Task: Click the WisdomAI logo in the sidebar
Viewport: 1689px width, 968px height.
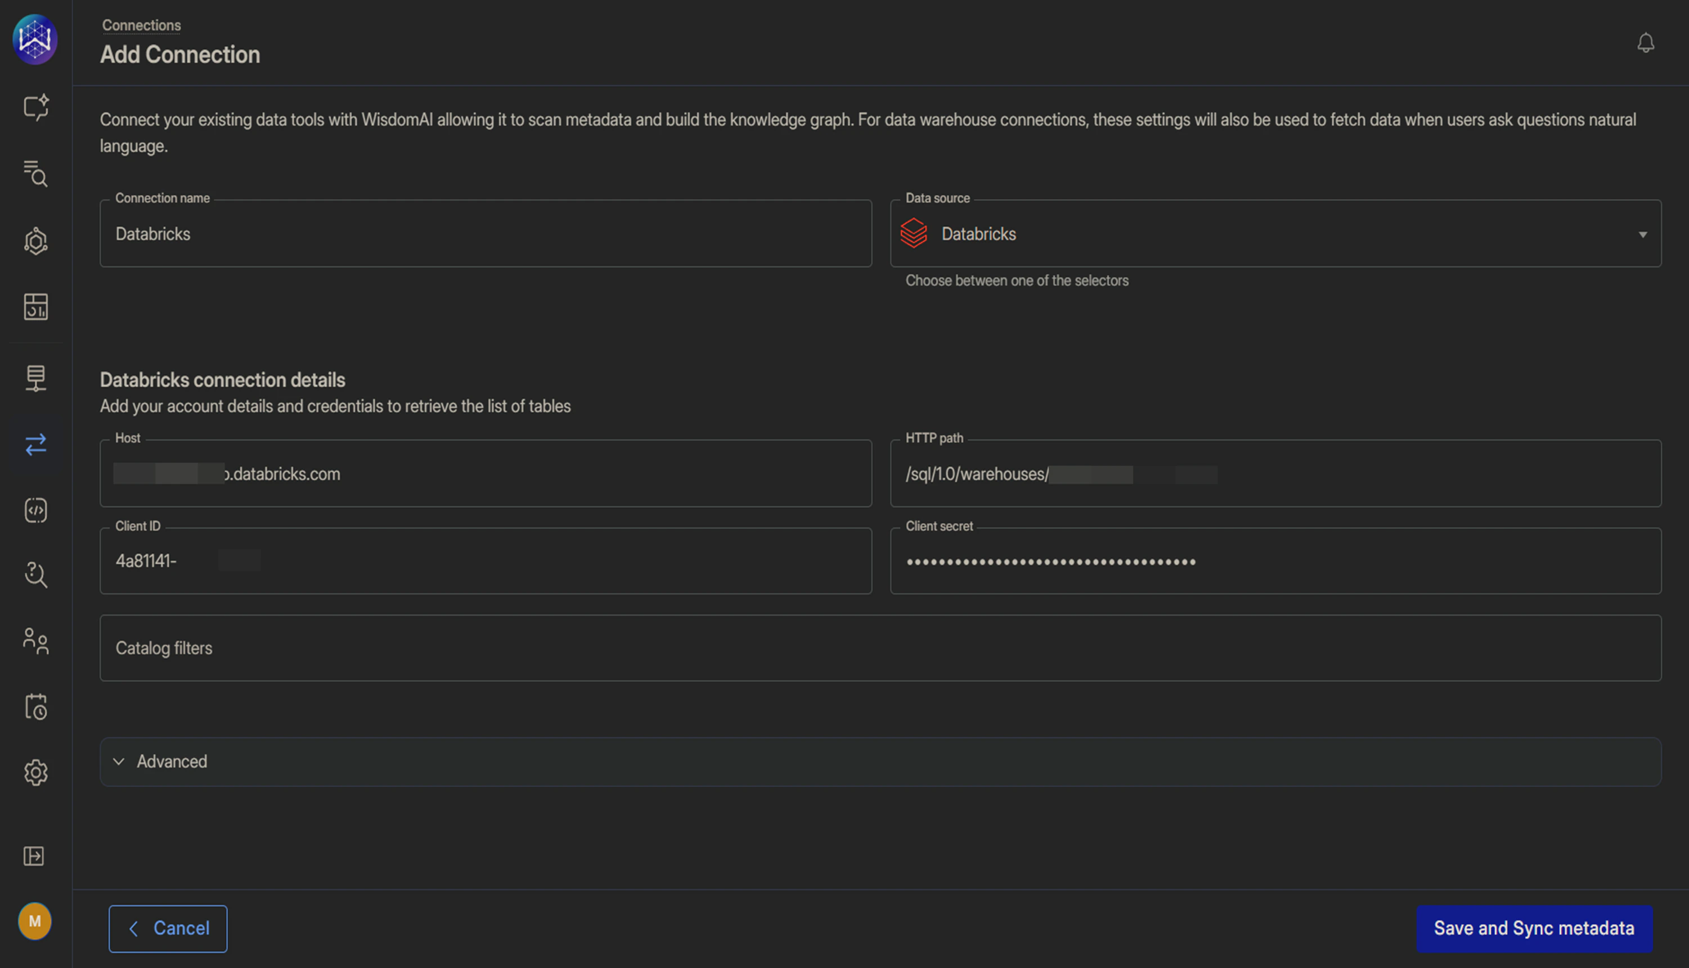Action: (35, 39)
